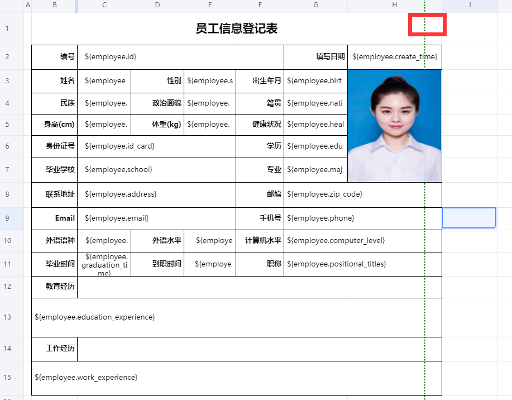The image size is (512, 400).
Task: Select column F header
Action: click(260, 5)
